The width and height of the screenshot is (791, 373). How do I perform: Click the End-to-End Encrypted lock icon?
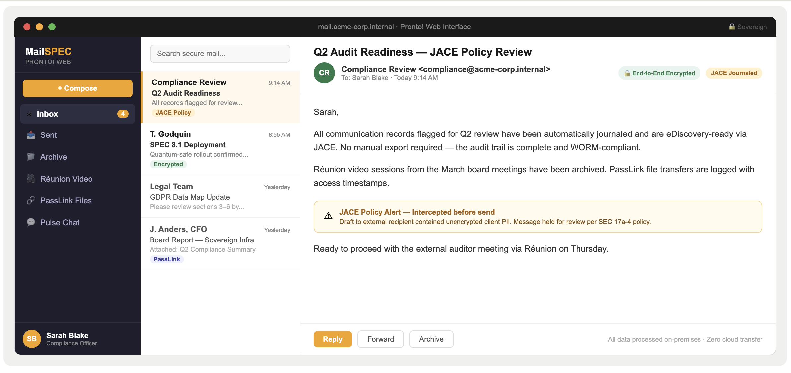[627, 73]
